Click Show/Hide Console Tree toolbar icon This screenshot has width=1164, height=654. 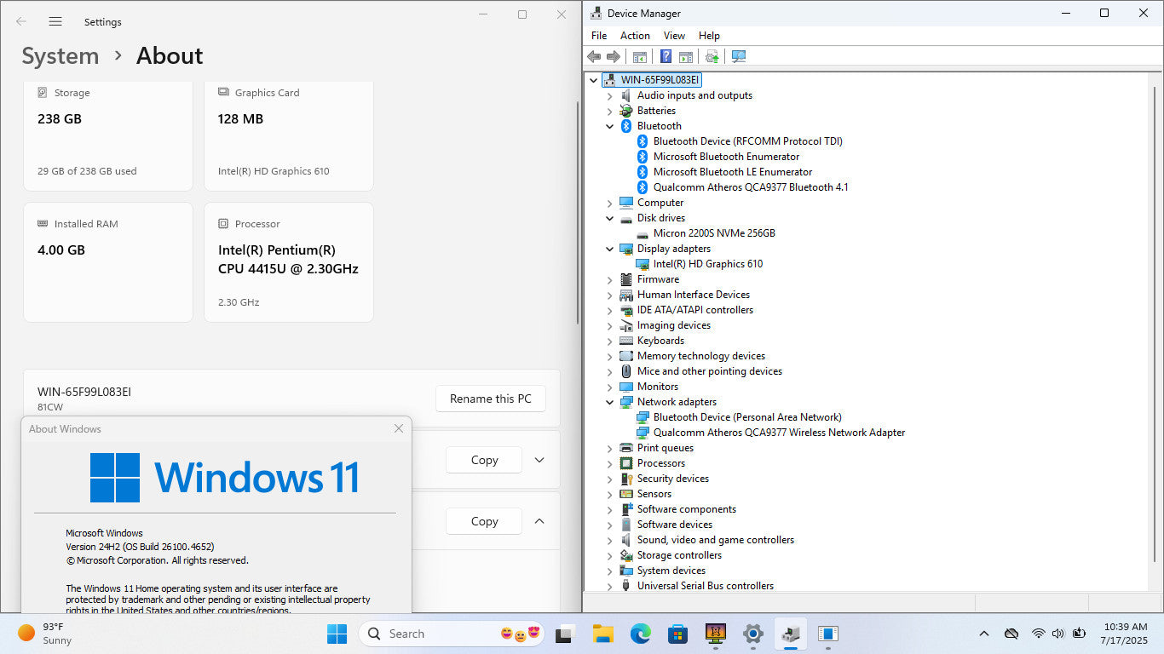coord(639,56)
